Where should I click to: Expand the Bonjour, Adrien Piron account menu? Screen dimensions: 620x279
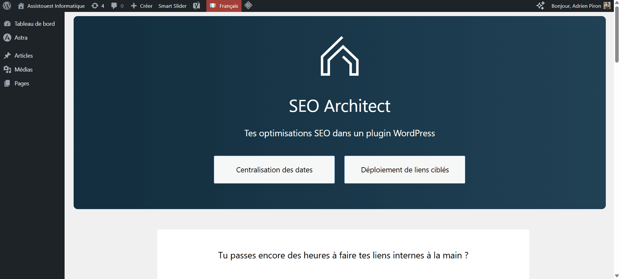coord(576,6)
